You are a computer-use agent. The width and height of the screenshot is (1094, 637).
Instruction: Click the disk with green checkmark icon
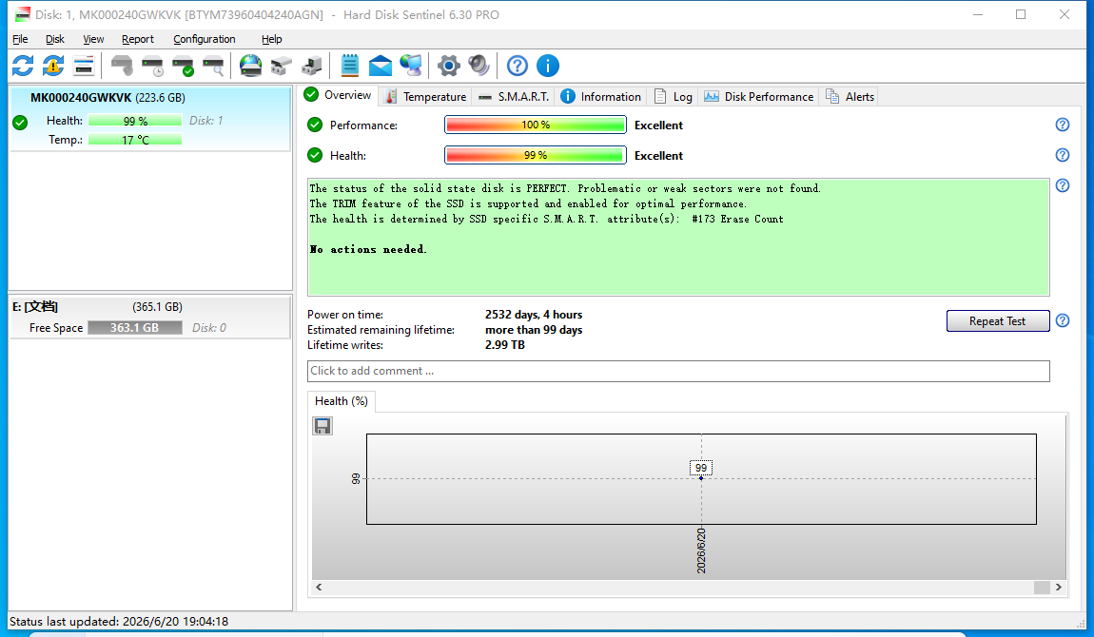click(x=183, y=67)
